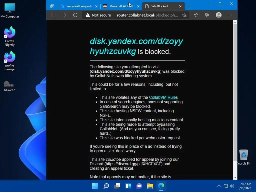Open taskbar Search

coord(106,186)
